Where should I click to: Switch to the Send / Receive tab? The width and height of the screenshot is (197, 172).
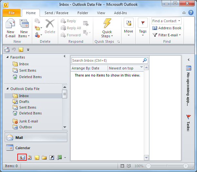57,13
